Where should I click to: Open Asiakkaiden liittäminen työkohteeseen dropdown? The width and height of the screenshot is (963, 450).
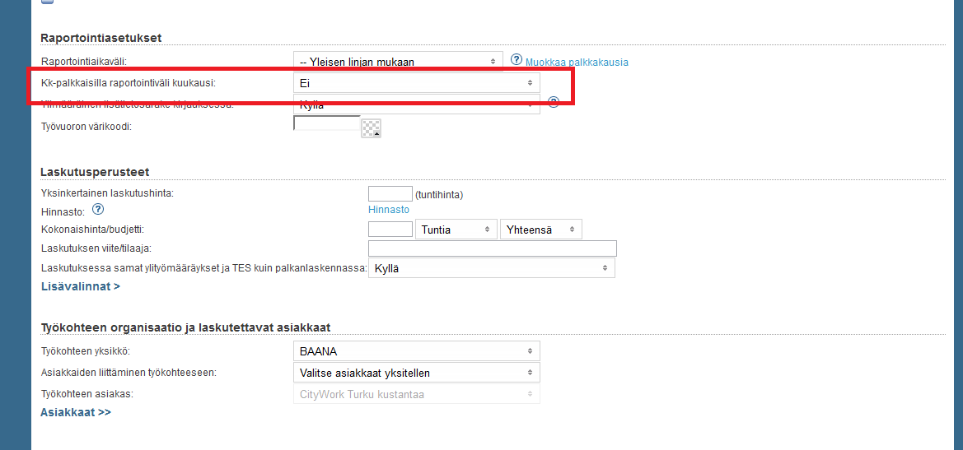417,373
